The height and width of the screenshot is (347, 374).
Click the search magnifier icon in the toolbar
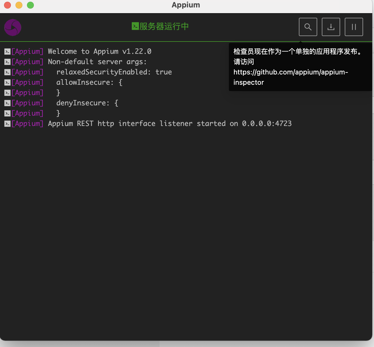tap(308, 27)
